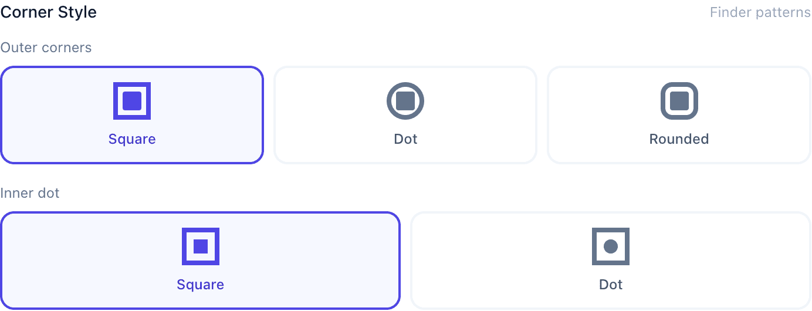The image size is (812, 311).
Task: Click the "Square" label in Inner dot
Action: (201, 285)
